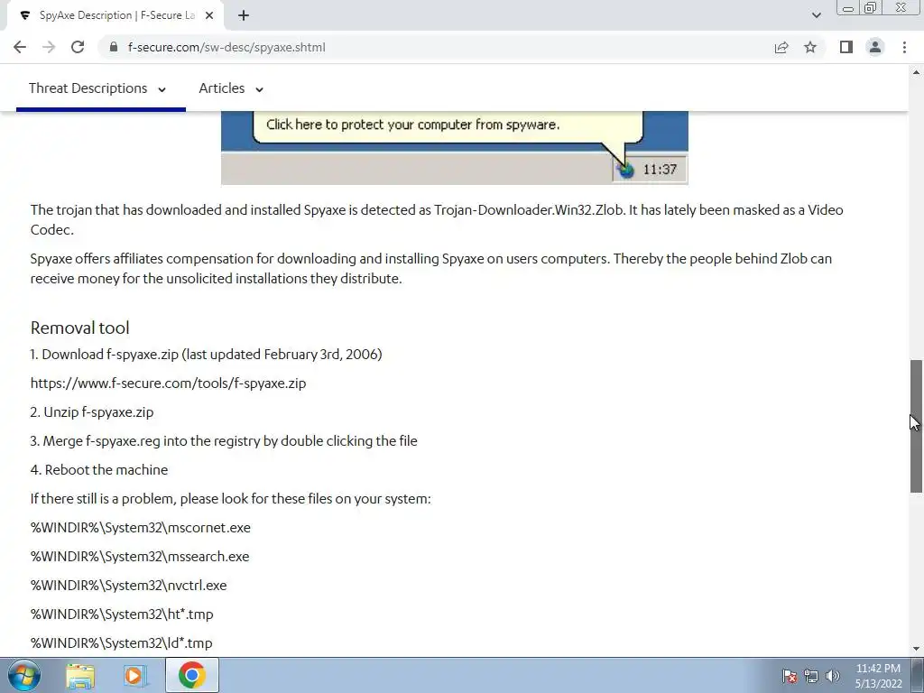Click the Chrome taskbar icon
Image resolution: width=924 pixels, height=693 pixels.
[x=191, y=675]
